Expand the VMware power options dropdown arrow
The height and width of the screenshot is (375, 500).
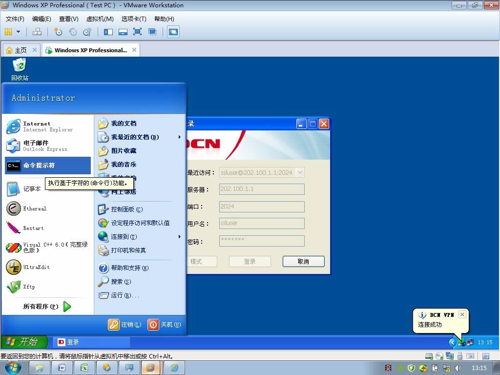point(18,32)
